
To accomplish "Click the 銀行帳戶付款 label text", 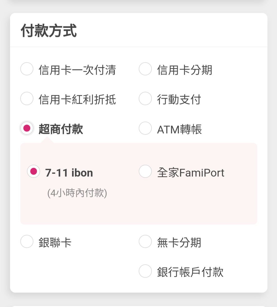I will tap(190, 272).
